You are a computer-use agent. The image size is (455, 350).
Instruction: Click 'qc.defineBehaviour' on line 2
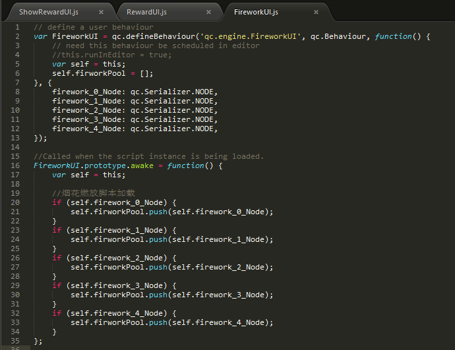tap(154, 36)
